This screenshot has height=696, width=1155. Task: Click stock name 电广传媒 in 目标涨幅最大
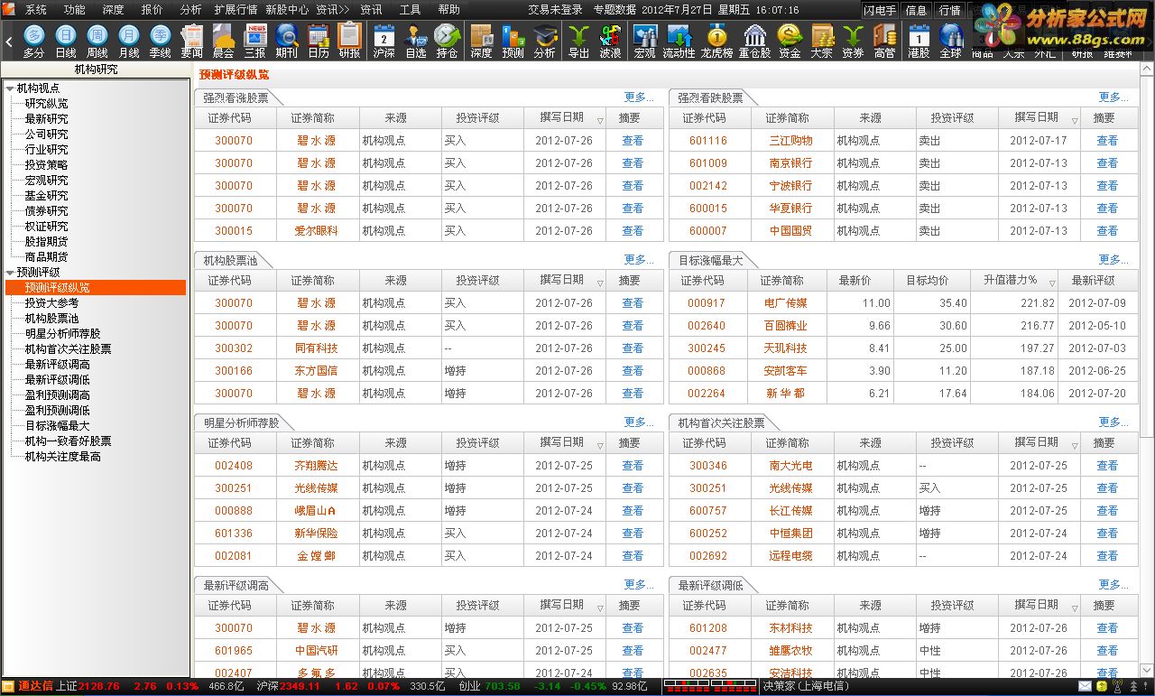[785, 303]
